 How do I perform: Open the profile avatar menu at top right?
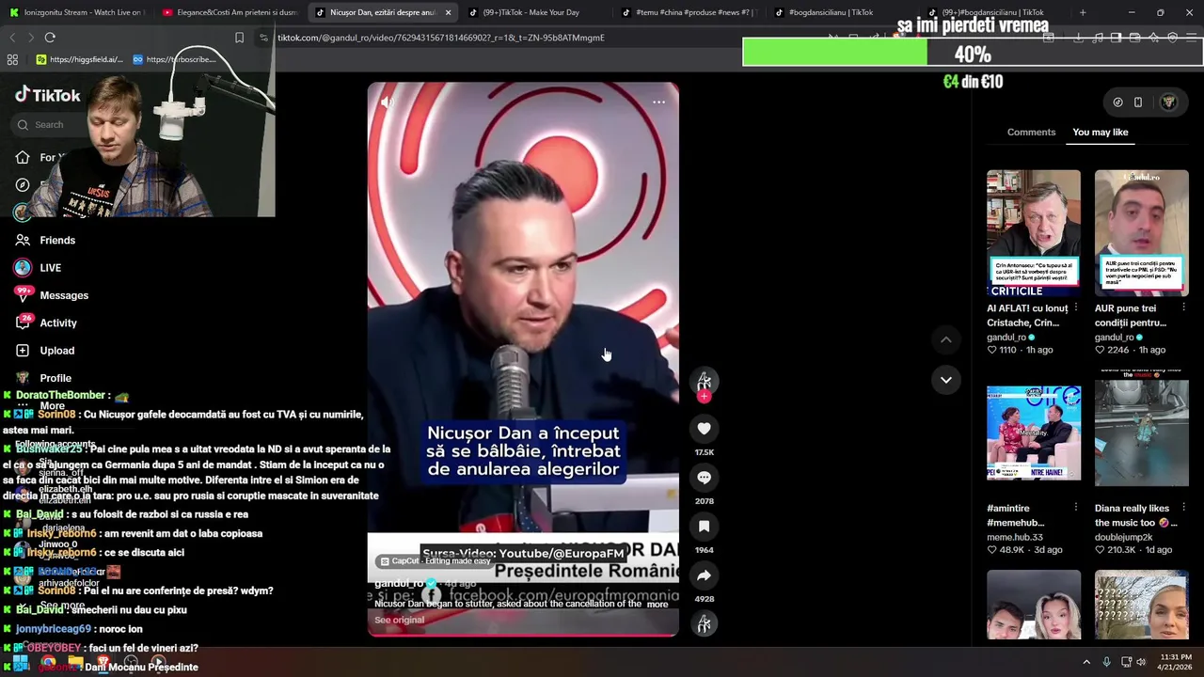[1168, 102]
